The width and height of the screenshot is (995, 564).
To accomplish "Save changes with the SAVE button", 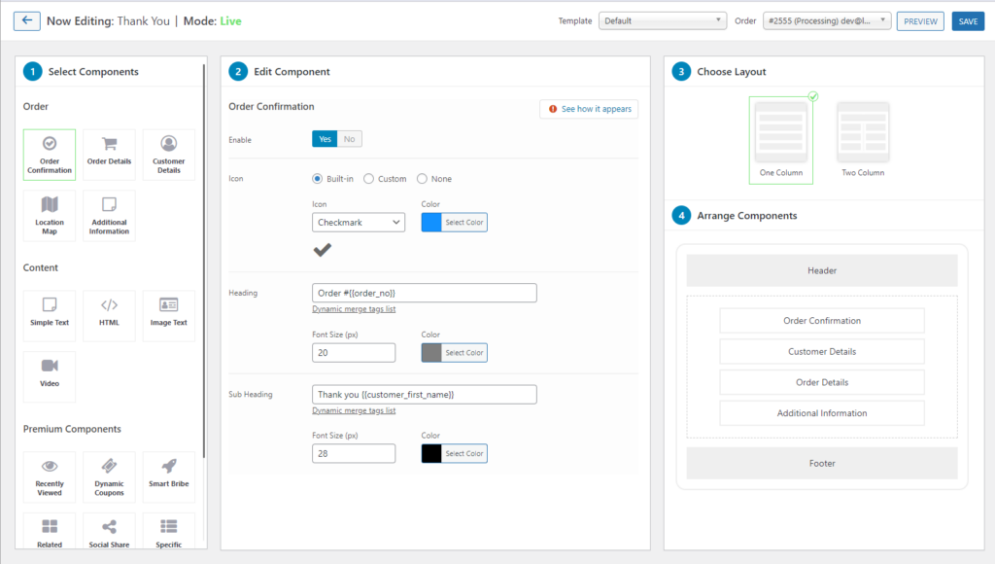I will point(968,21).
